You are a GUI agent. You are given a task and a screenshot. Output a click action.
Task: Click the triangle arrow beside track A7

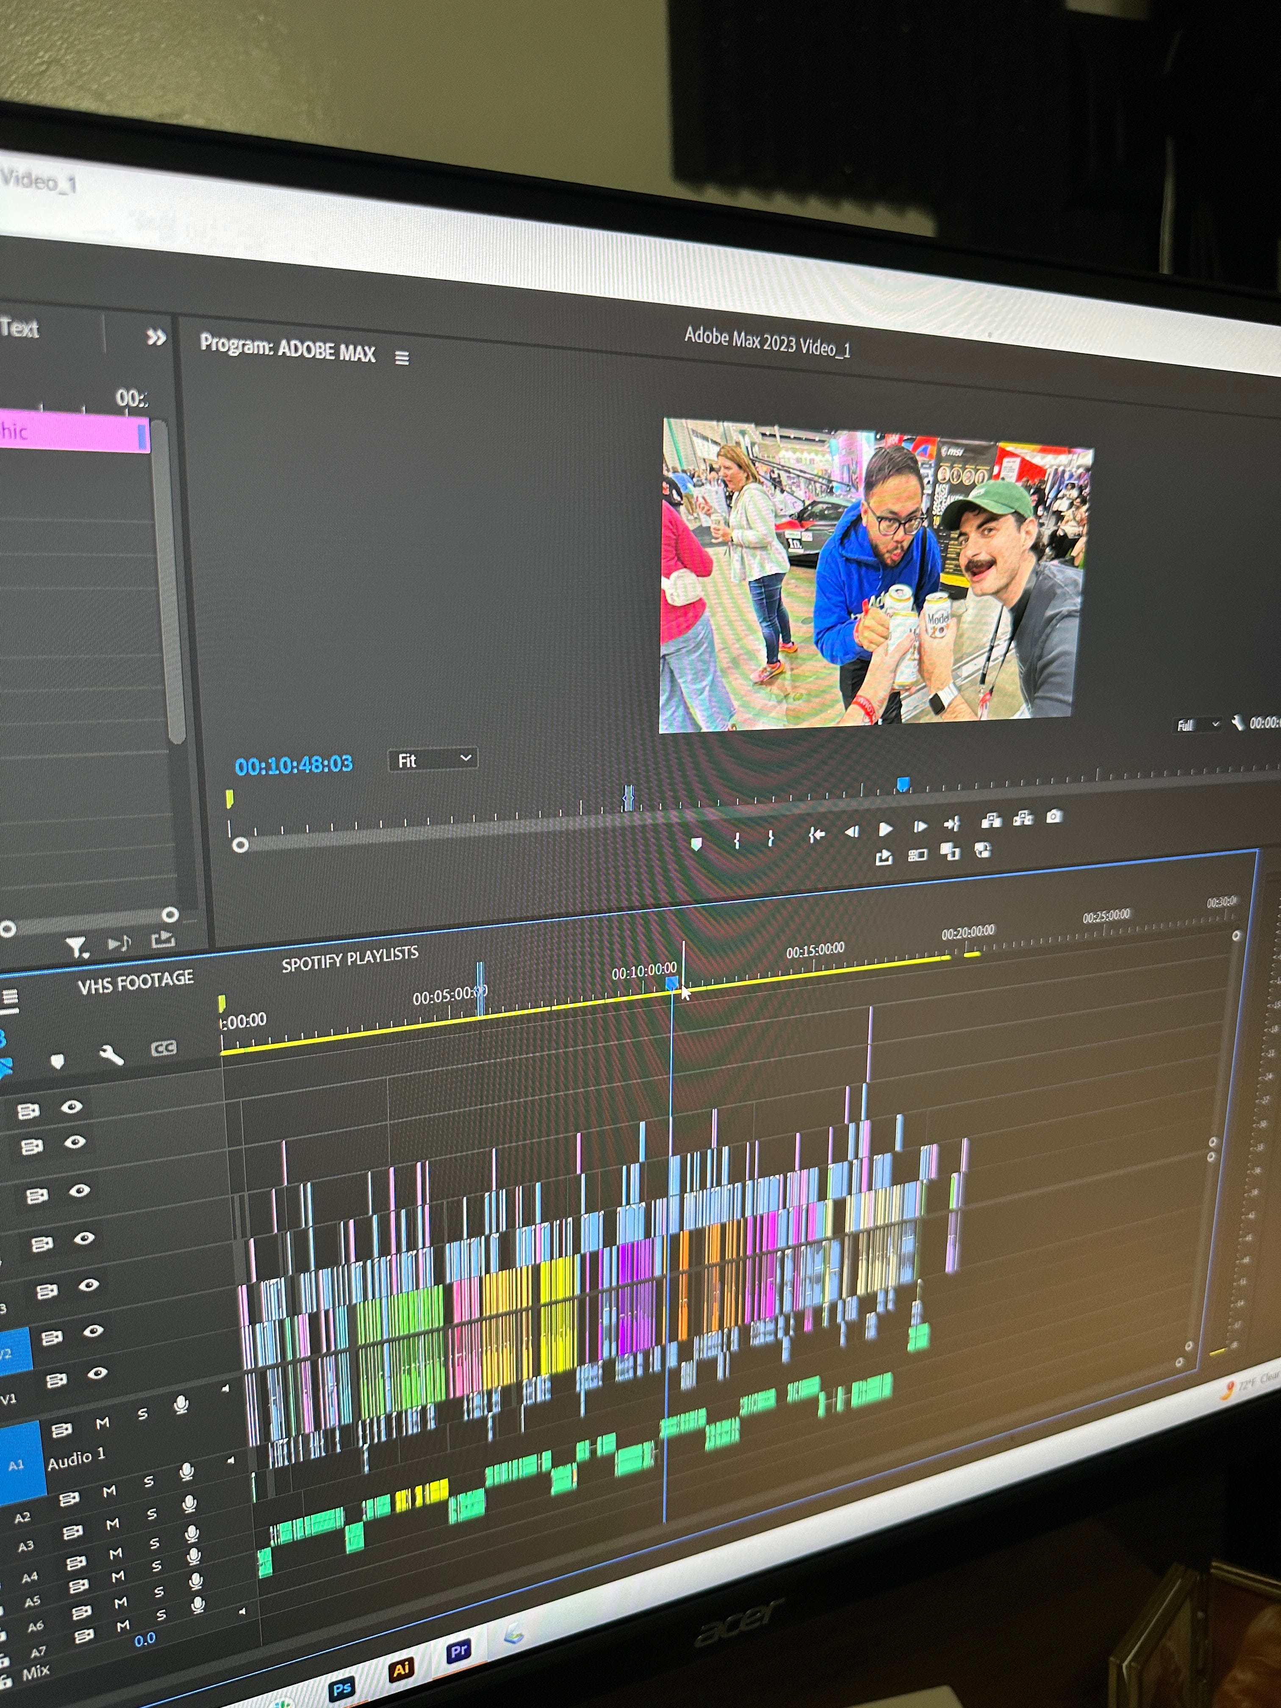point(242,1611)
